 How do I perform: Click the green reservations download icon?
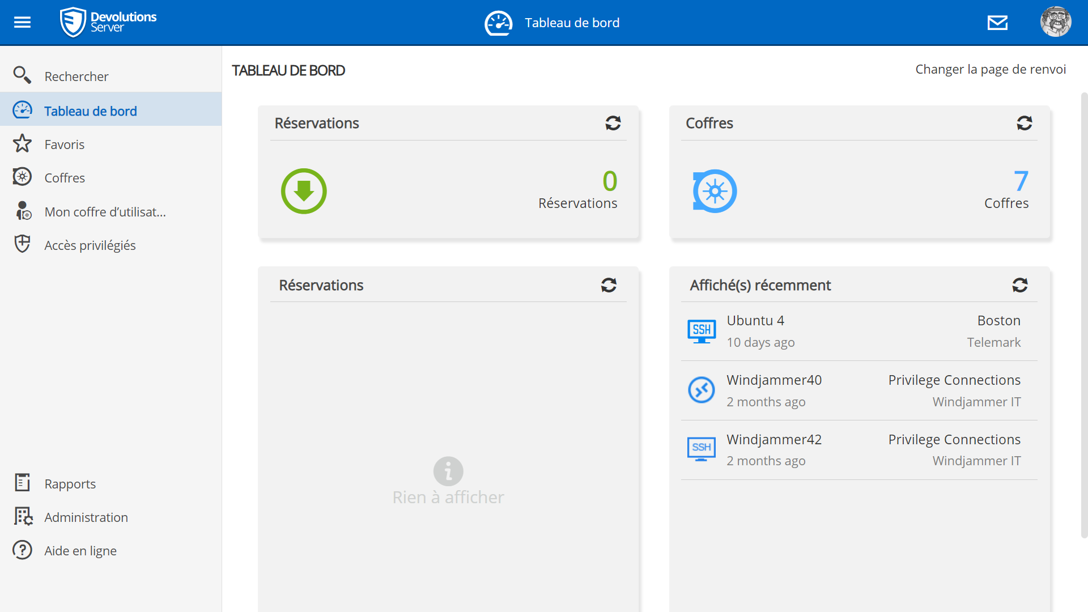coord(304,191)
